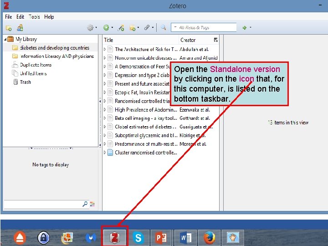Expand The Architecture of Risk item
Screen dimensions: 328x246
tap(105, 49)
